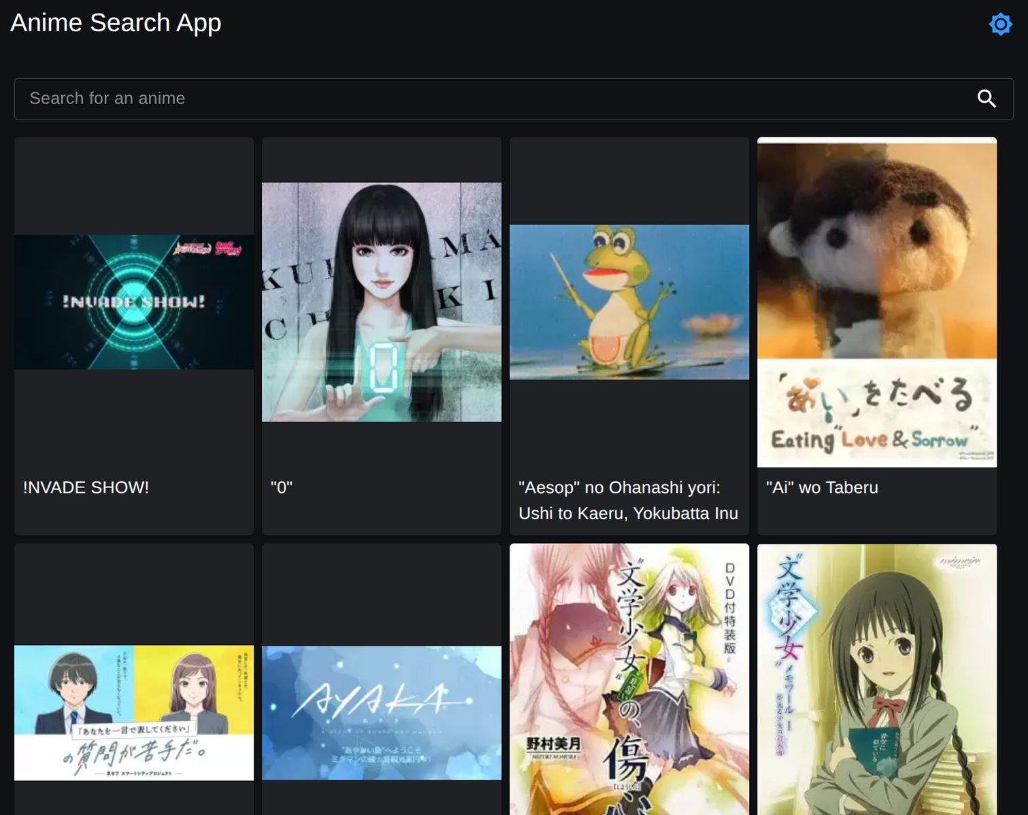
Task: Click the AYAKA anime thumbnail
Action: coord(381,712)
